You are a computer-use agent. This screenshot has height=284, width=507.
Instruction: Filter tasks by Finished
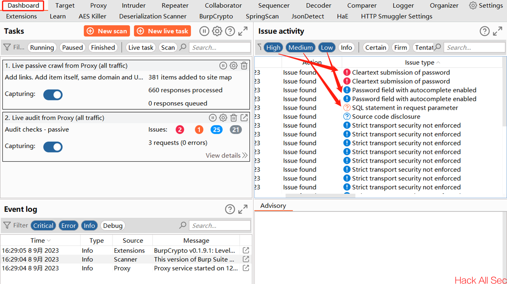click(x=103, y=47)
